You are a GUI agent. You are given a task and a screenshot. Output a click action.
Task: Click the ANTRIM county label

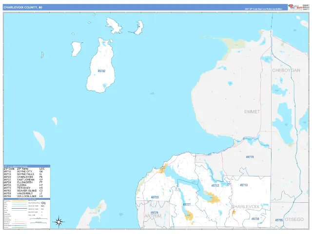153,216
